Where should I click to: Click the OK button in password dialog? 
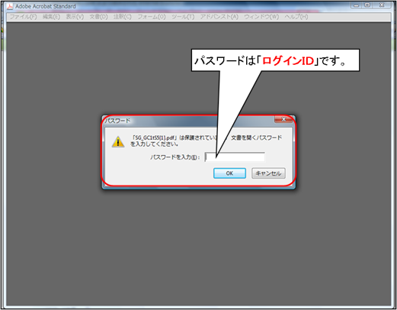pyautogui.click(x=229, y=173)
